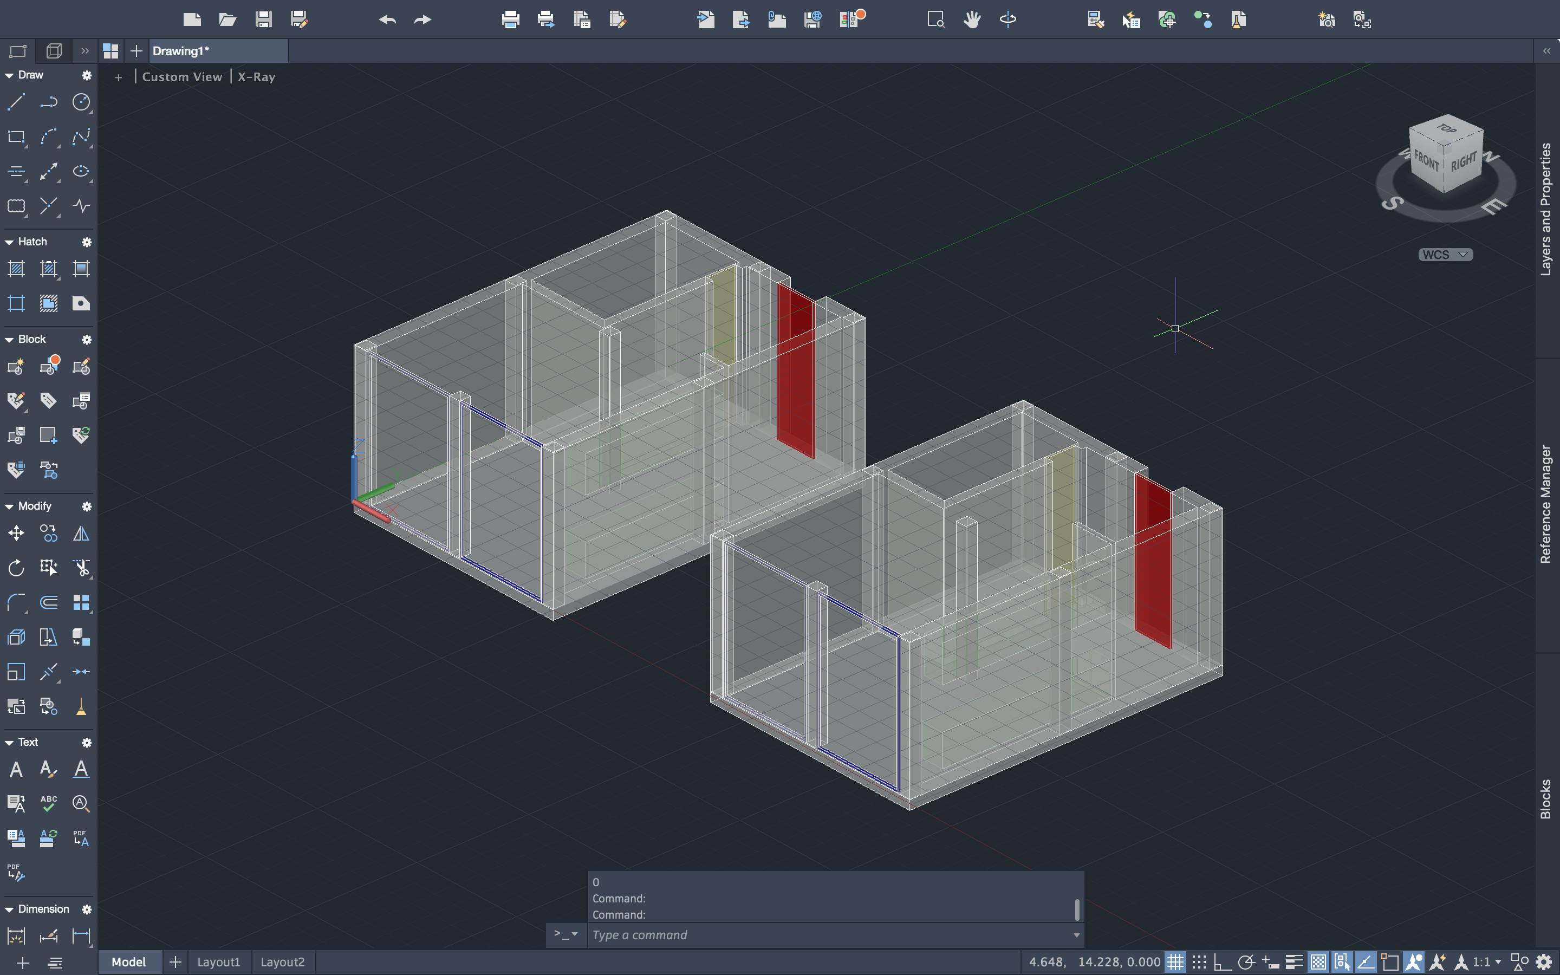Add a new layout with plus button

tap(175, 962)
